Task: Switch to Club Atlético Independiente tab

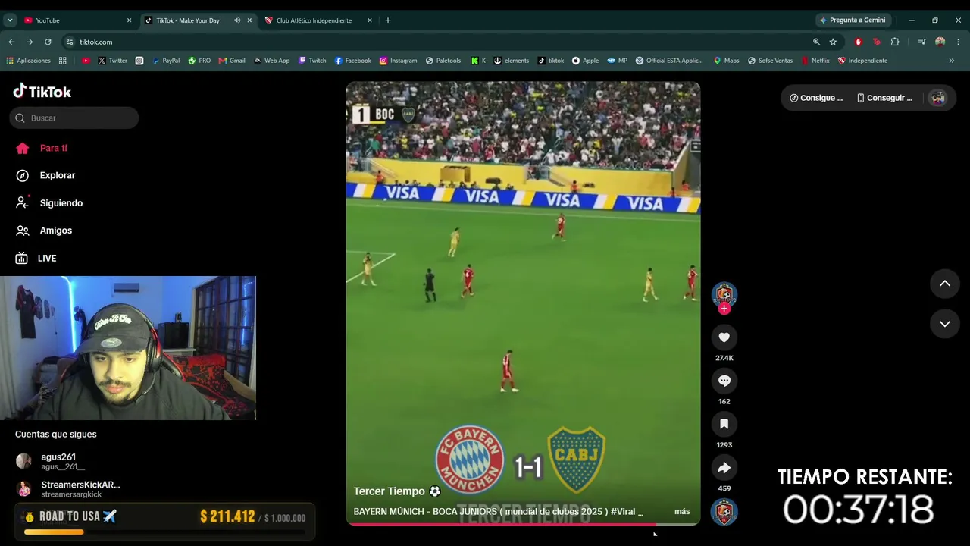Action: coord(318,20)
